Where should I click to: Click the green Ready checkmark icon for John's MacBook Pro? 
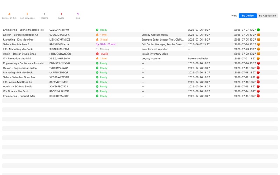click(97, 30)
